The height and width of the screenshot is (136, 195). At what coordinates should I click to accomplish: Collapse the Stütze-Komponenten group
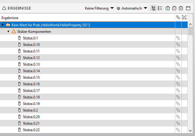pos(8,32)
